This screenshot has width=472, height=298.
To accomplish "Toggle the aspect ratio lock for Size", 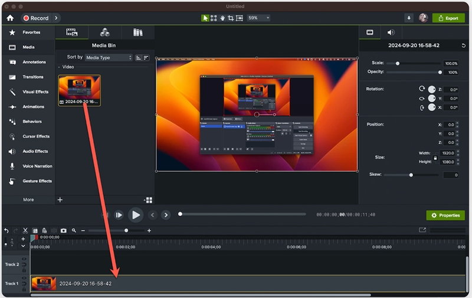I will click(x=435, y=158).
